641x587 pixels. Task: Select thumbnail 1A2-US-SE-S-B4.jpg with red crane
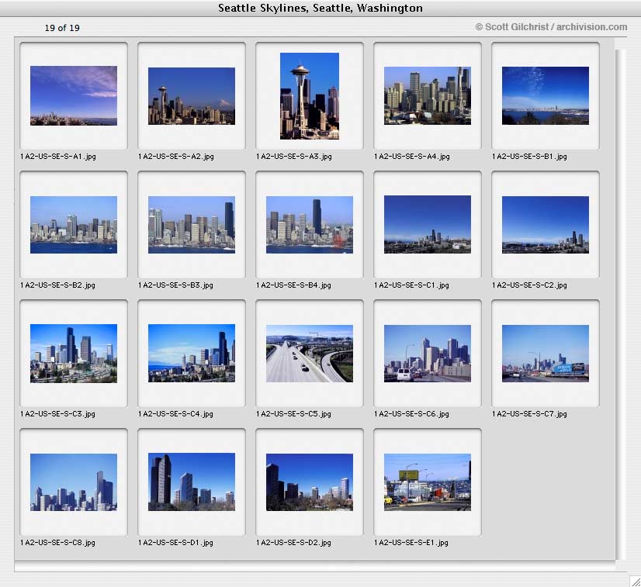pyautogui.click(x=310, y=225)
